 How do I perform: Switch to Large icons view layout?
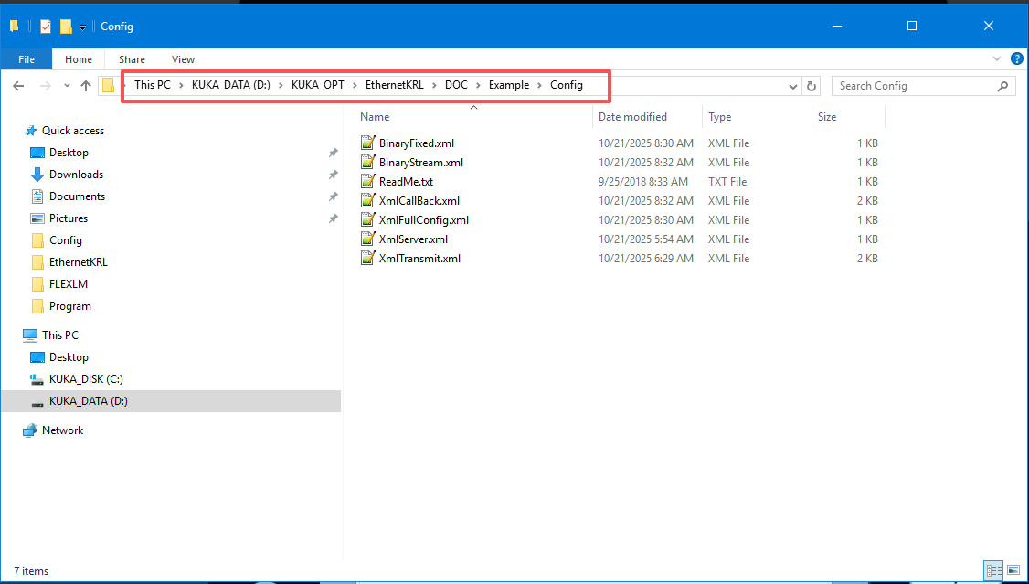[1013, 569]
